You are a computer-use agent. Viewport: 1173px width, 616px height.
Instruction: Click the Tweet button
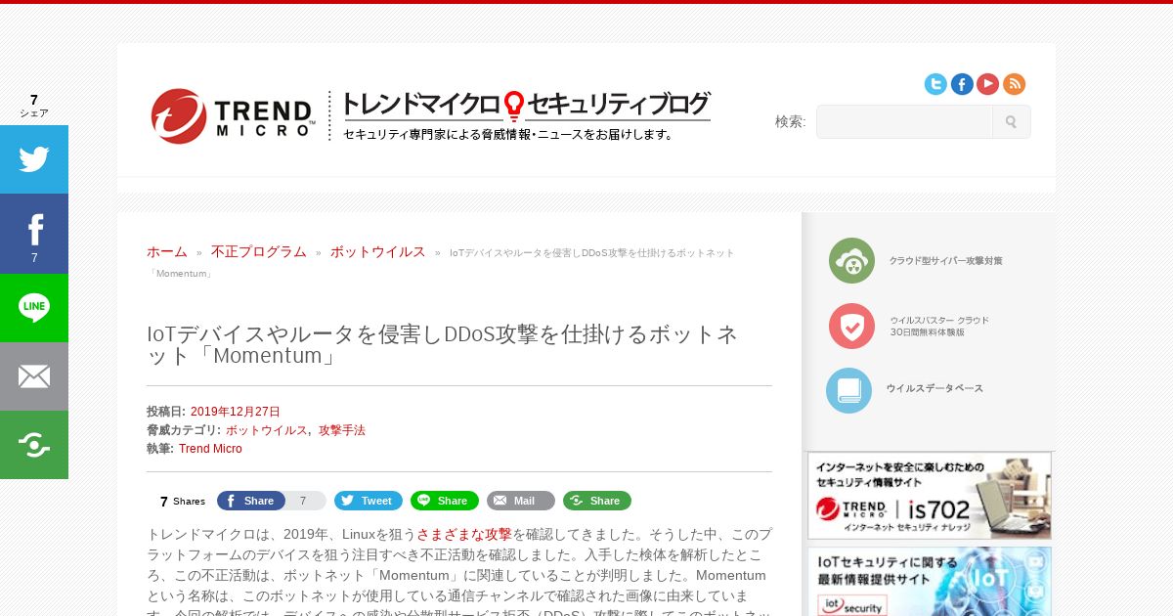pyautogui.click(x=369, y=501)
